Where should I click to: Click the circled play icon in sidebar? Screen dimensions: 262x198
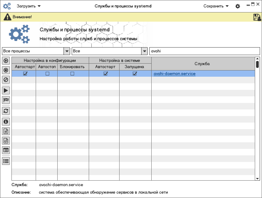tap(6, 61)
